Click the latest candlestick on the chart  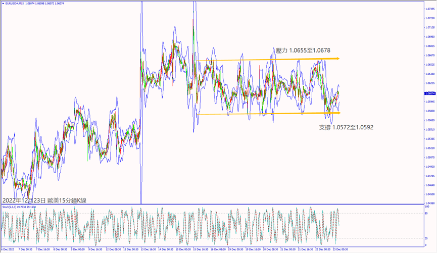(x=338, y=94)
